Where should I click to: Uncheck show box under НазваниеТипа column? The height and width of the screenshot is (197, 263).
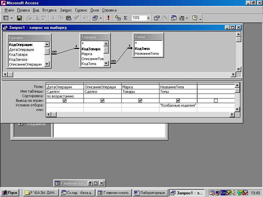(178, 100)
